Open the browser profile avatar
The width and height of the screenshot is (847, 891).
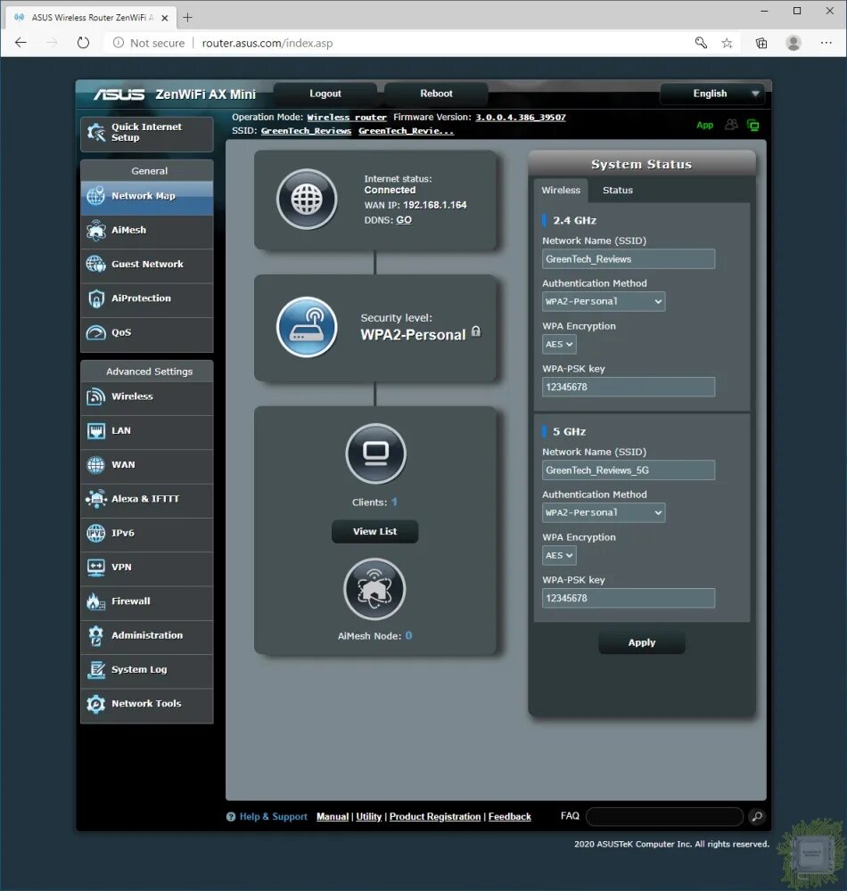point(794,43)
